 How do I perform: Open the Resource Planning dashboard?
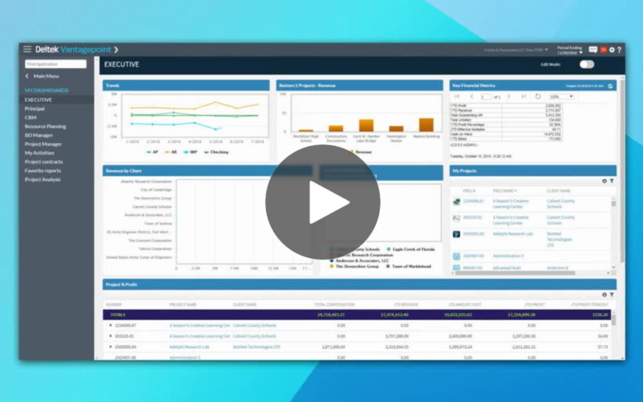coord(45,126)
